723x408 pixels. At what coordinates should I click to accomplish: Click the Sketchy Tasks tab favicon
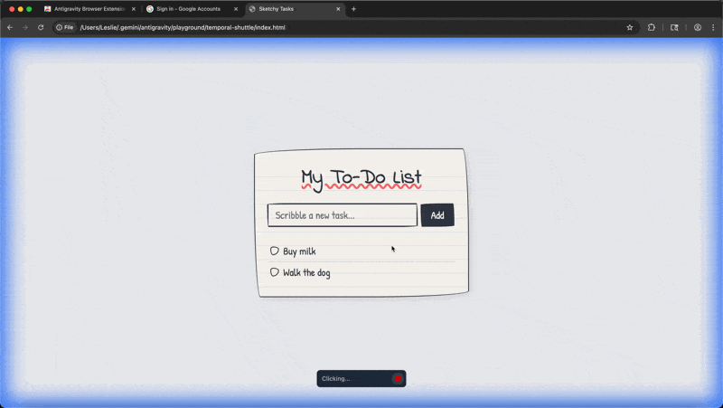[252, 9]
